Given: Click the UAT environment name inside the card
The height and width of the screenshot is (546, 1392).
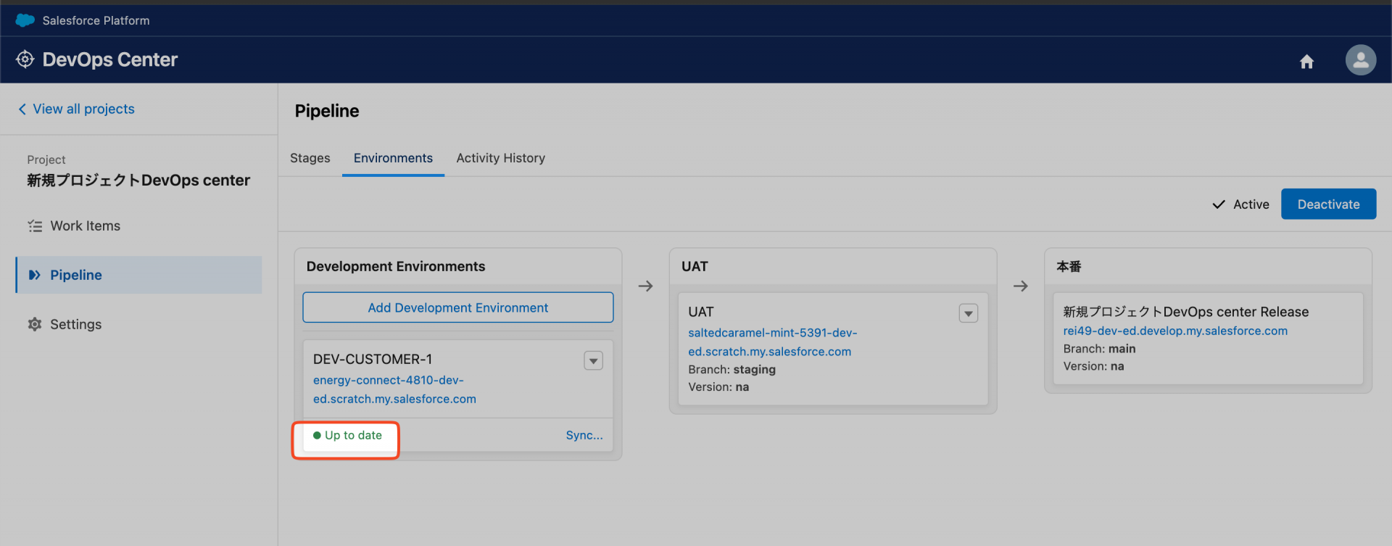Looking at the screenshot, I should coord(701,312).
